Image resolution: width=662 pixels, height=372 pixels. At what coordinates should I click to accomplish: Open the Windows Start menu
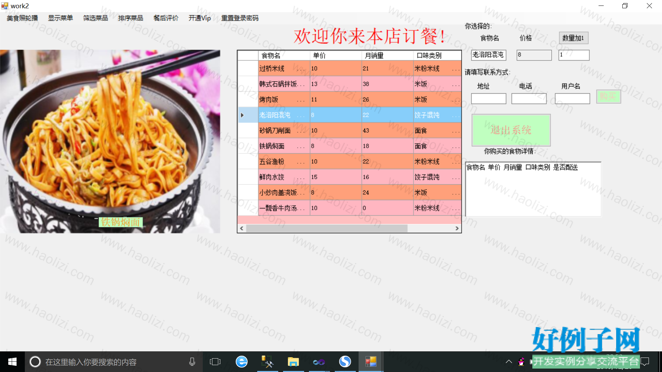point(12,362)
